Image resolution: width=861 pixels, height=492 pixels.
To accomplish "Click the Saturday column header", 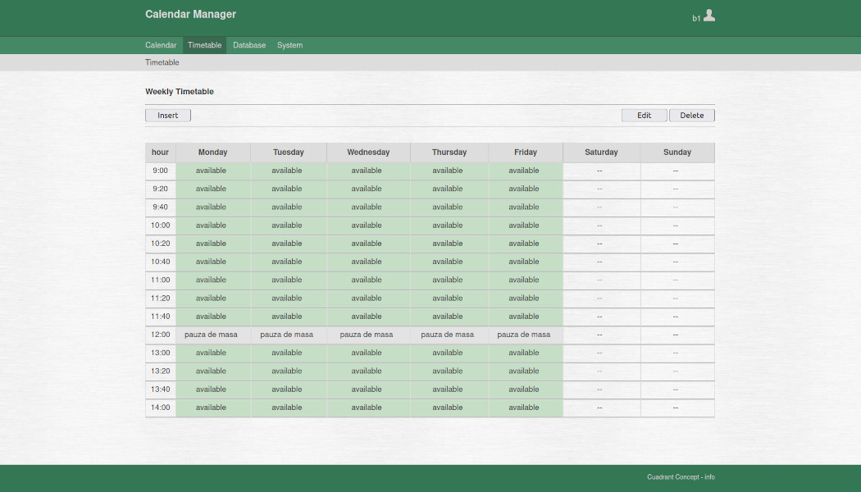I will (601, 153).
